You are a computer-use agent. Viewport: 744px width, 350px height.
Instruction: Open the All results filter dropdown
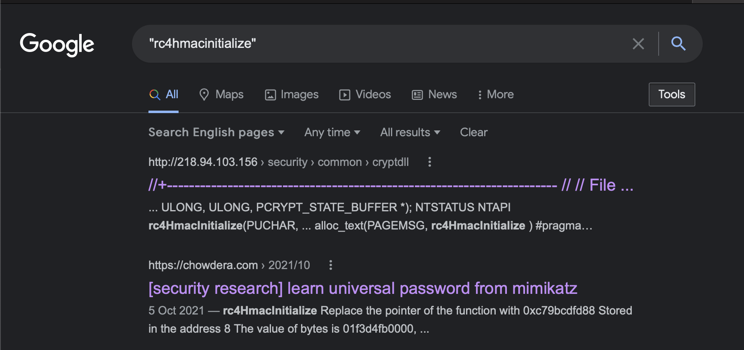[x=410, y=132]
